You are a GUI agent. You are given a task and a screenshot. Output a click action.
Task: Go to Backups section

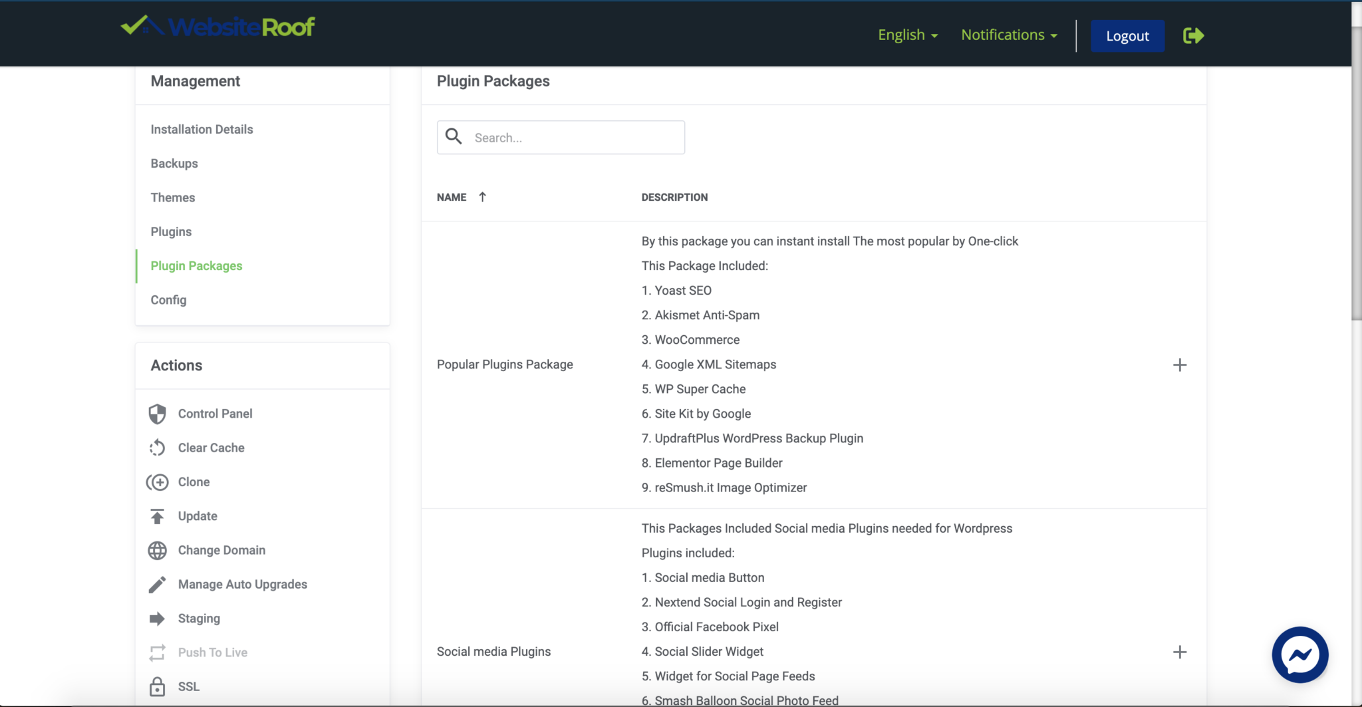[x=174, y=164]
